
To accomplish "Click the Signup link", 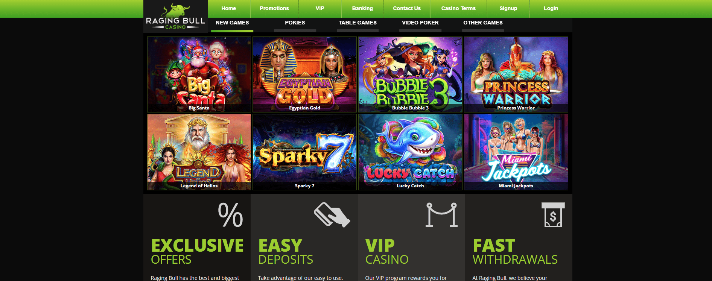I will 508,8.
